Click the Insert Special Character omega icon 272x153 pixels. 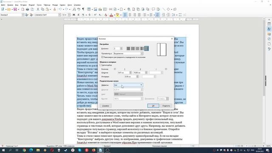(x=121, y=9)
